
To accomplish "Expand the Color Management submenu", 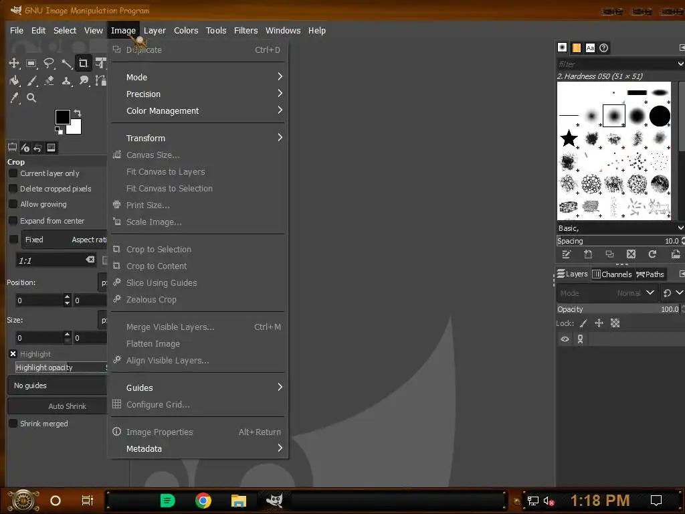I will [x=198, y=110].
